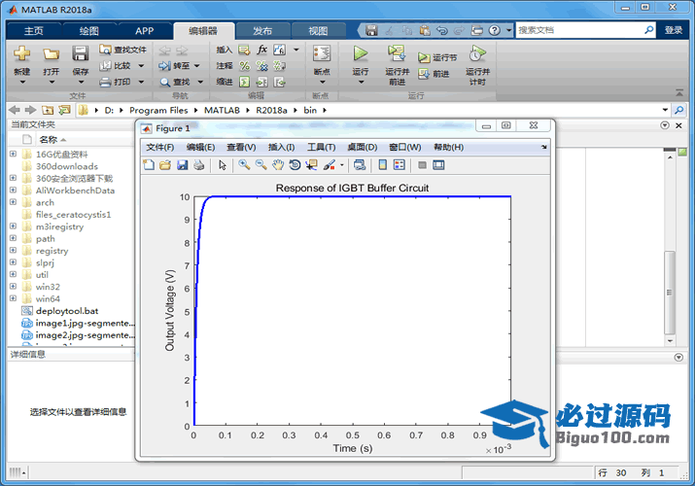Open the 主页 (Home) ribbon tab
The image size is (695, 486).
click(34, 30)
